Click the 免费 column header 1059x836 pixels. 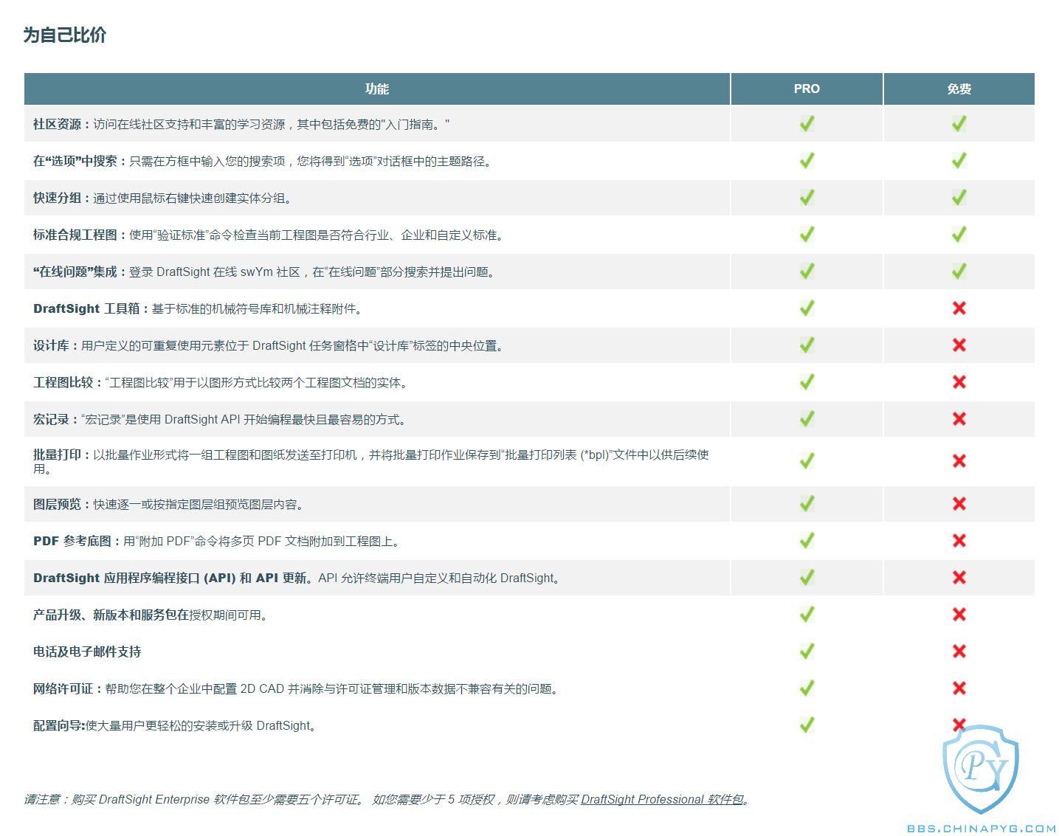(x=959, y=89)
